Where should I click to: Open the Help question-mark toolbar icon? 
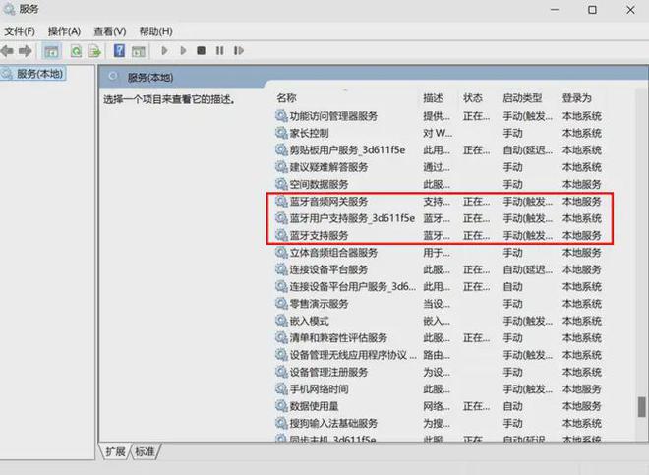coord(119,50)
